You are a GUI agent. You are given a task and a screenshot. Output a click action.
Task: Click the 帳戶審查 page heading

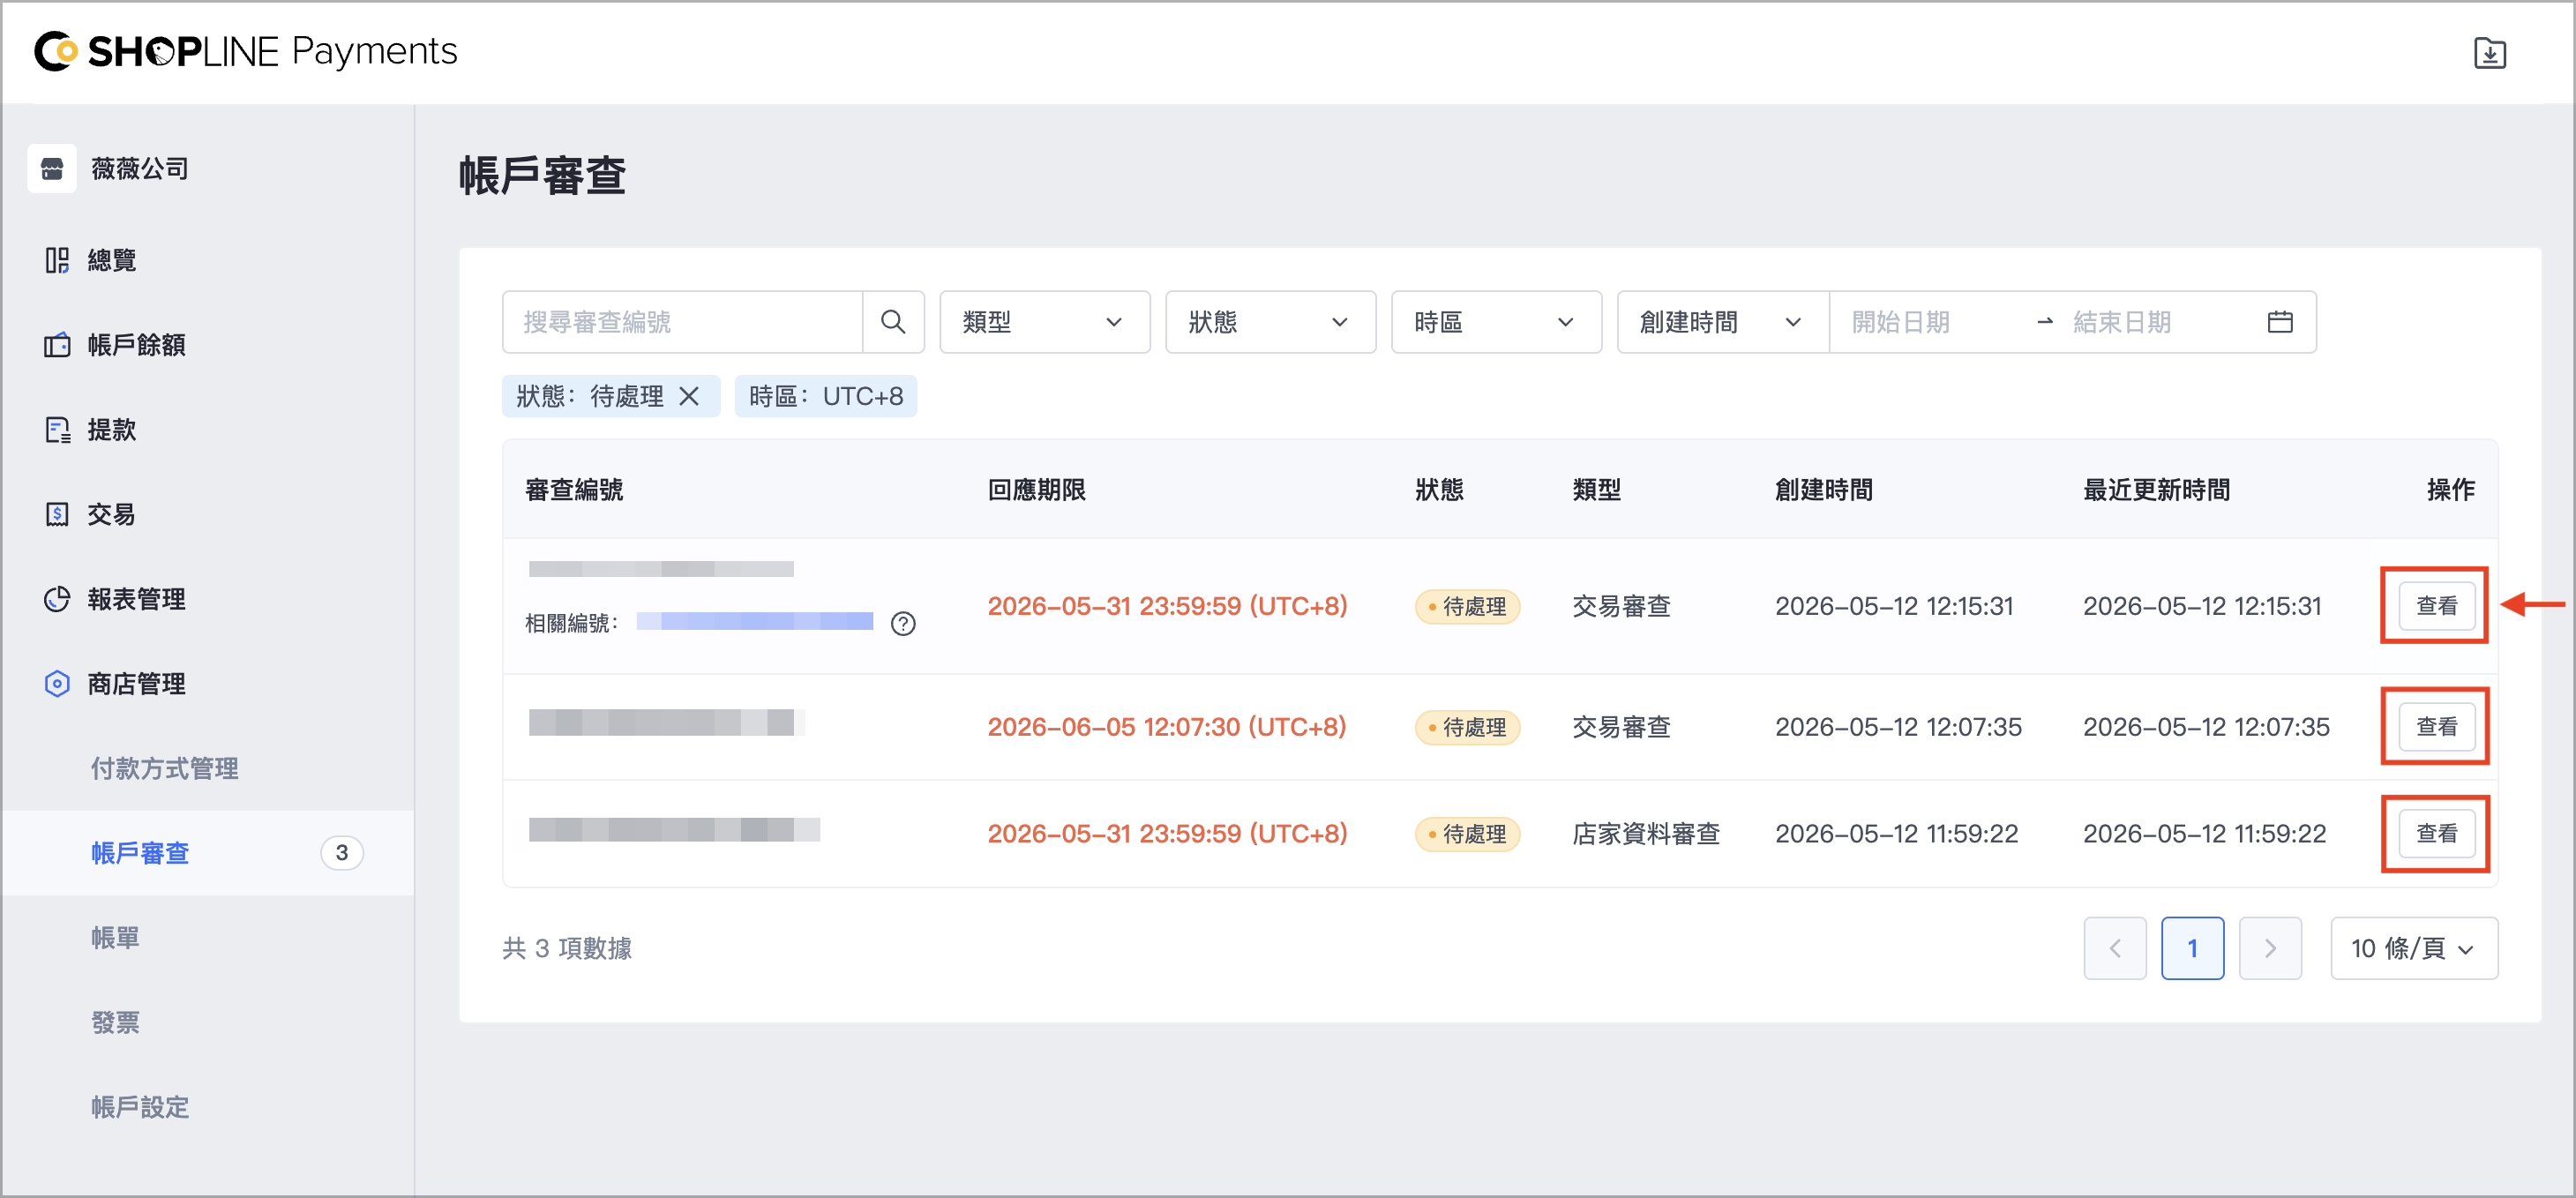tap(542, 176)
